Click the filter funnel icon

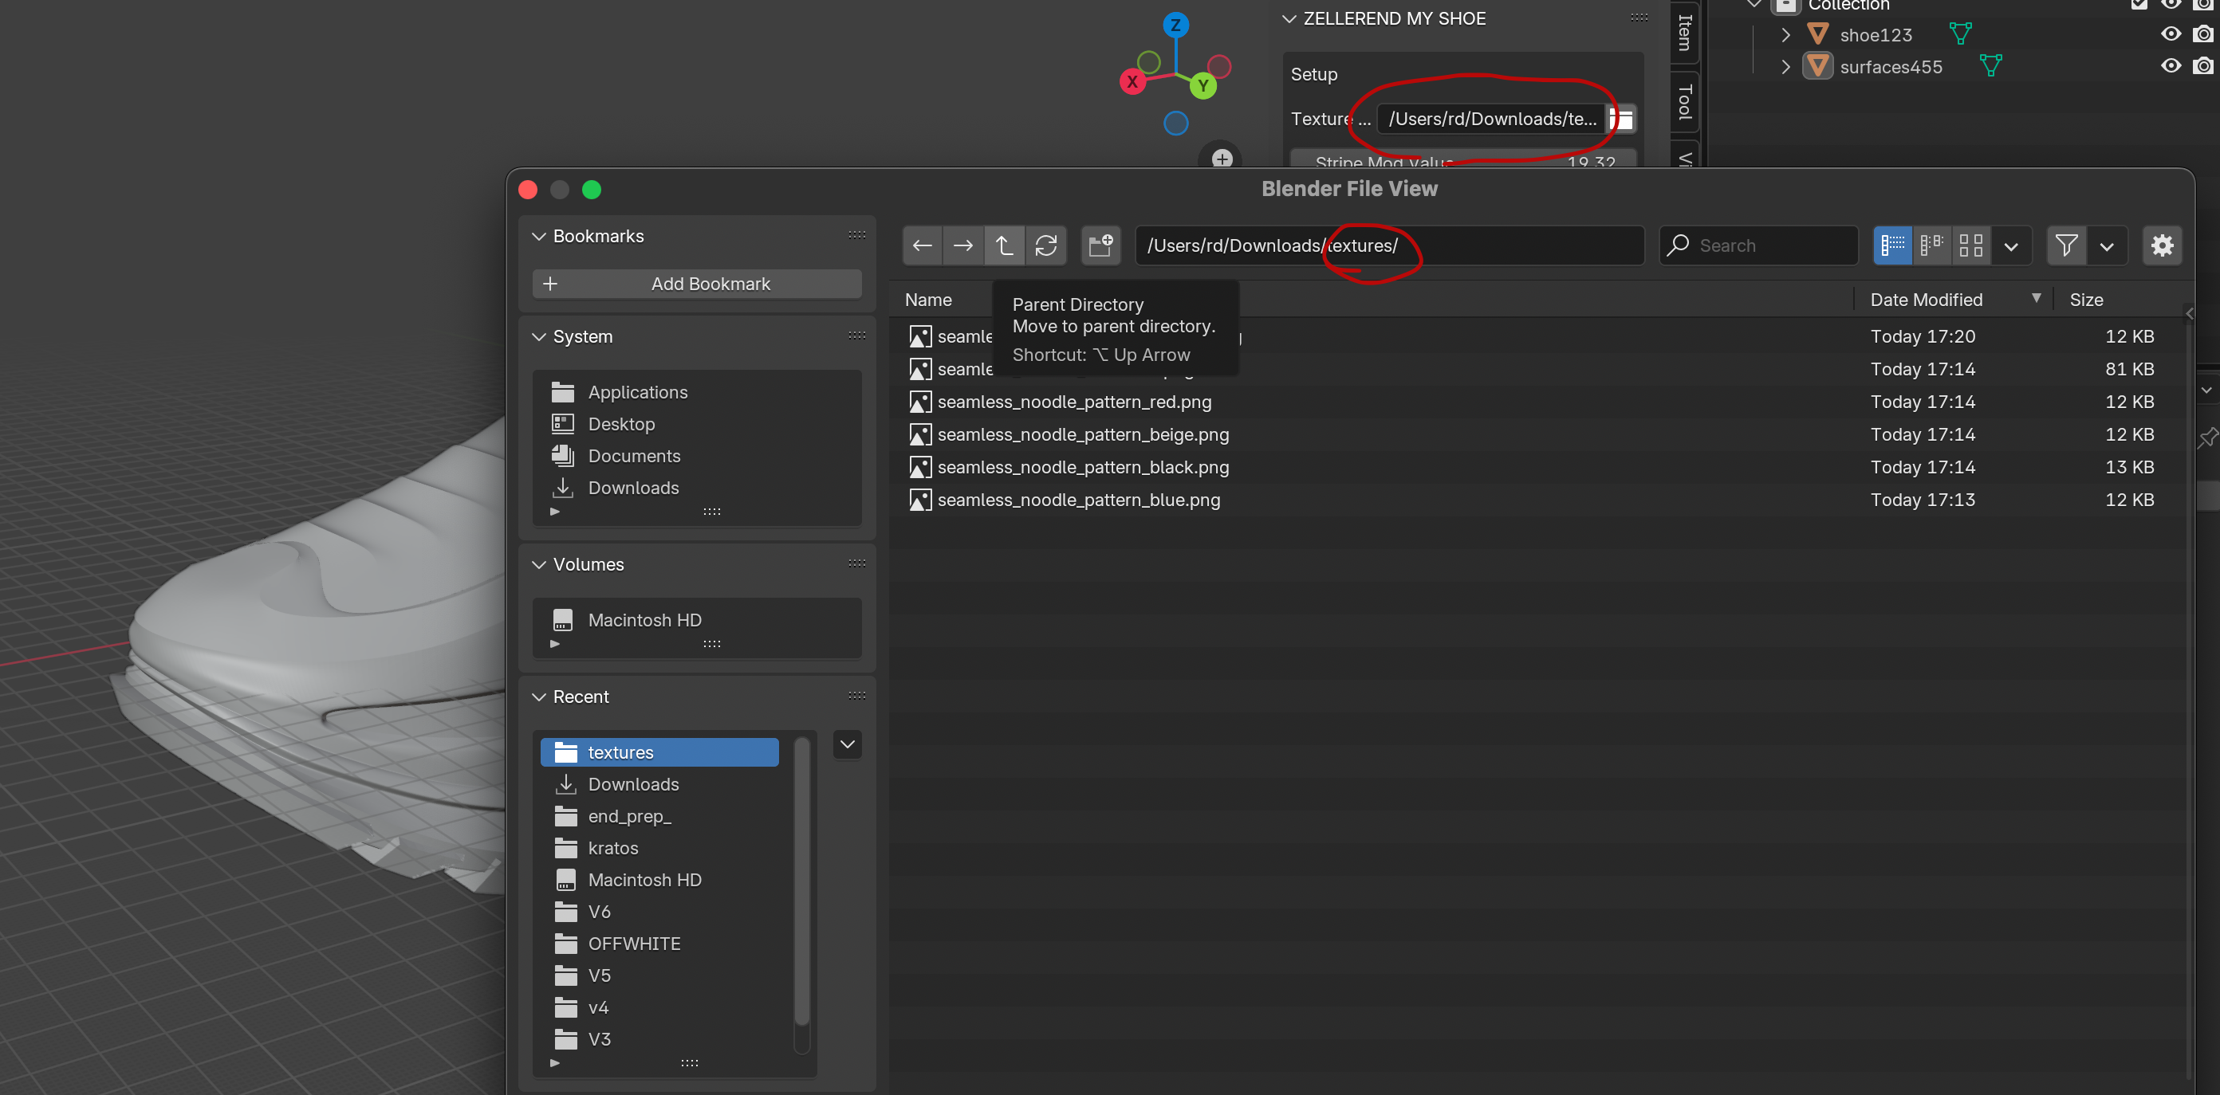pyautogui.click(x=2066, y=245)
